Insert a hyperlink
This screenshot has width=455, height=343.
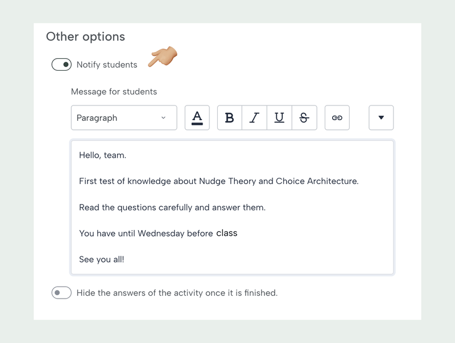point(337,118)
